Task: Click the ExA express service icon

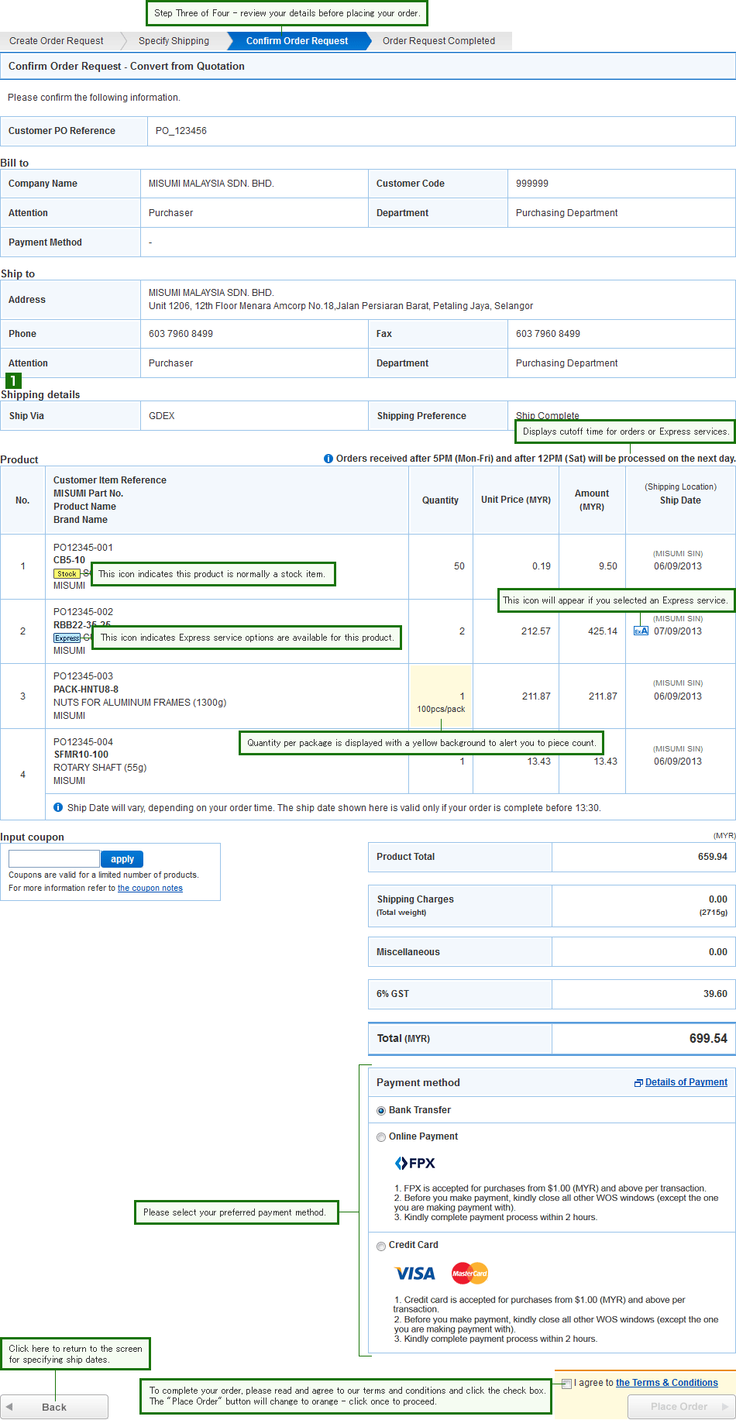Action: point(641,631)
